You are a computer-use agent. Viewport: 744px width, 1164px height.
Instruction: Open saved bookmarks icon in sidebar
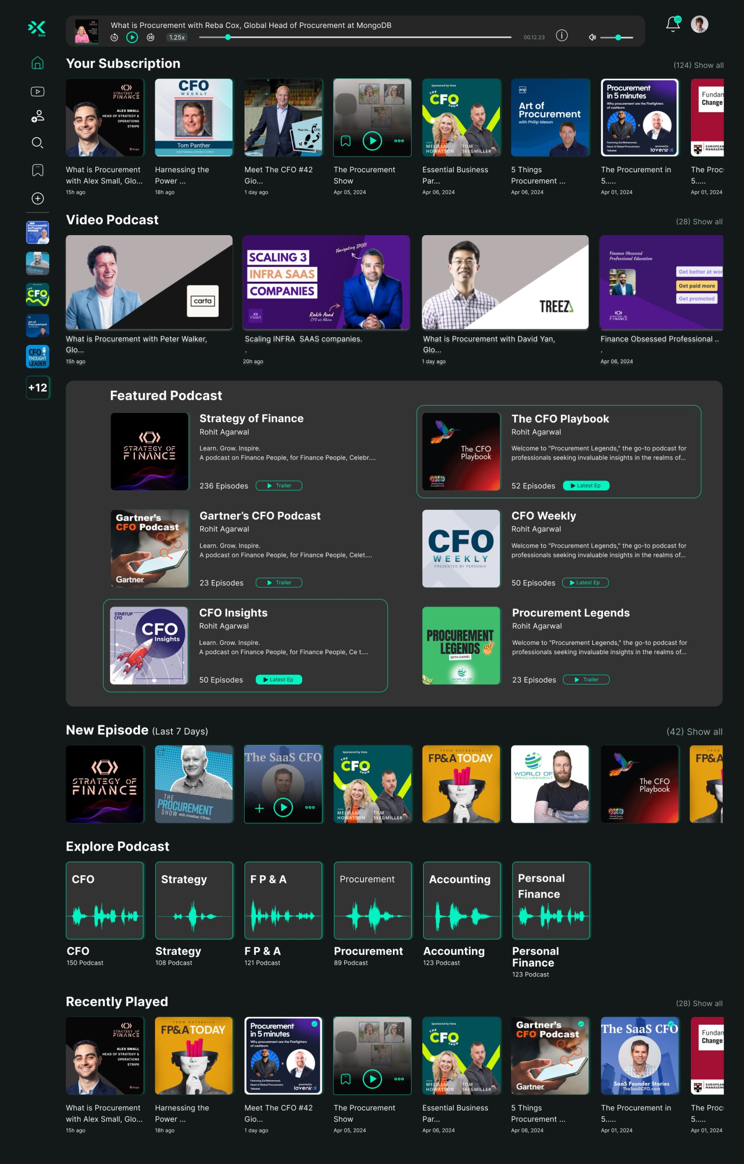[x=37, y=170]
